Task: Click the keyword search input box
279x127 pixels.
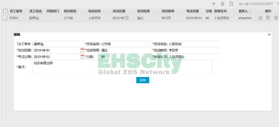Action: point(257,4)
